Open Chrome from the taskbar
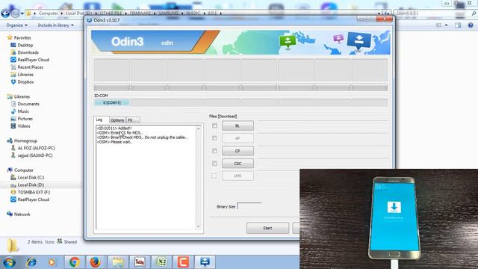The image size is (478, 269). click(x=74, y=262)
